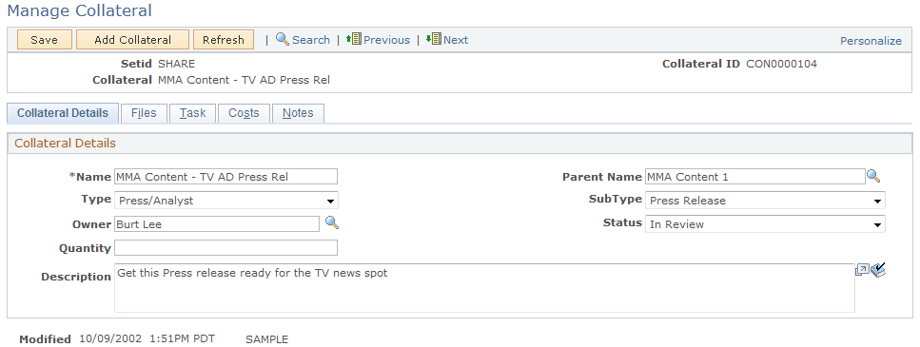Select the Setid value SHARE
Viewport: 920px width, 347px height.
(177, 64)
